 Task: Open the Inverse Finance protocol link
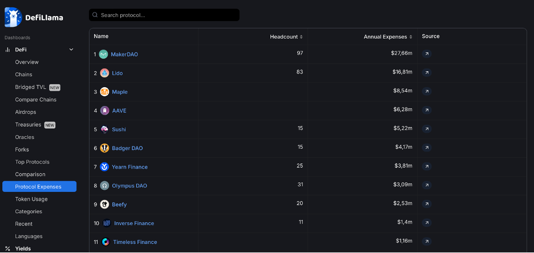(x=134, y=223)
